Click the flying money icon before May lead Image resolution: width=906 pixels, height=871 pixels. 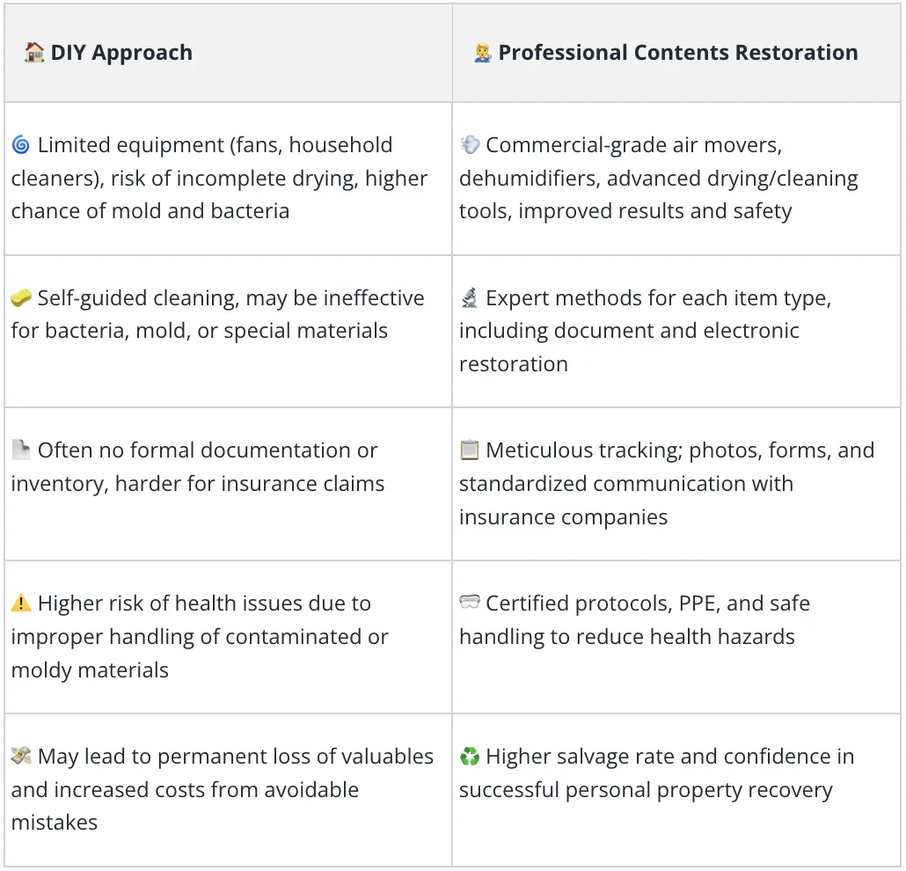pyautogui.click(x=21, y=756)
